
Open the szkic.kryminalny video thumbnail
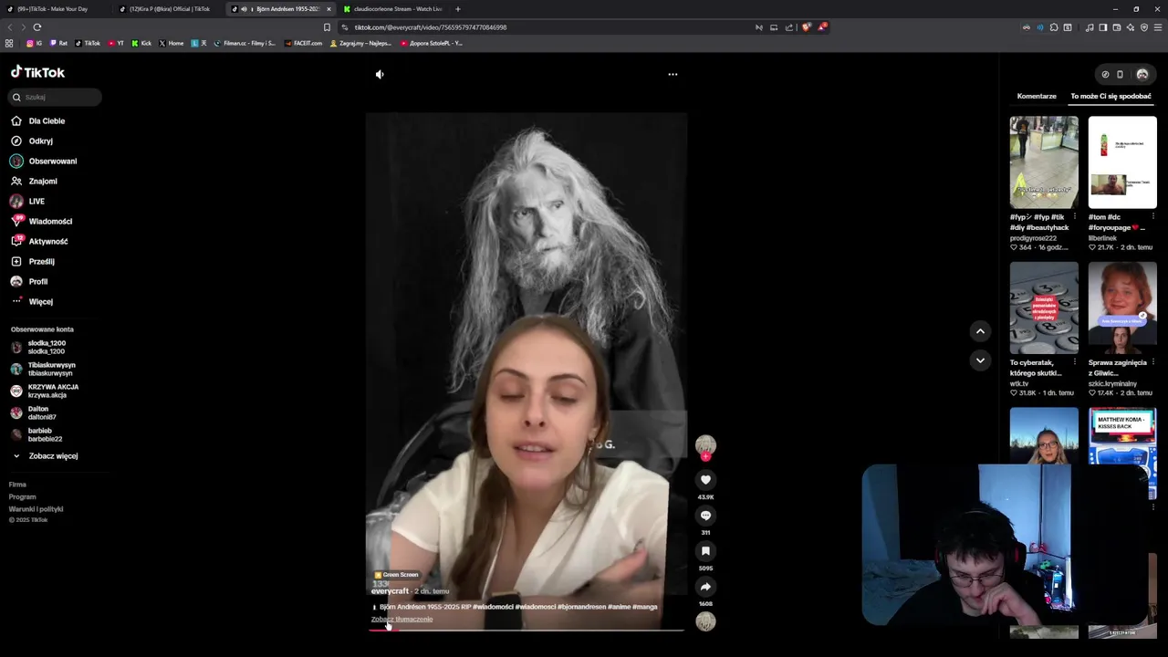pos(1122,308)
